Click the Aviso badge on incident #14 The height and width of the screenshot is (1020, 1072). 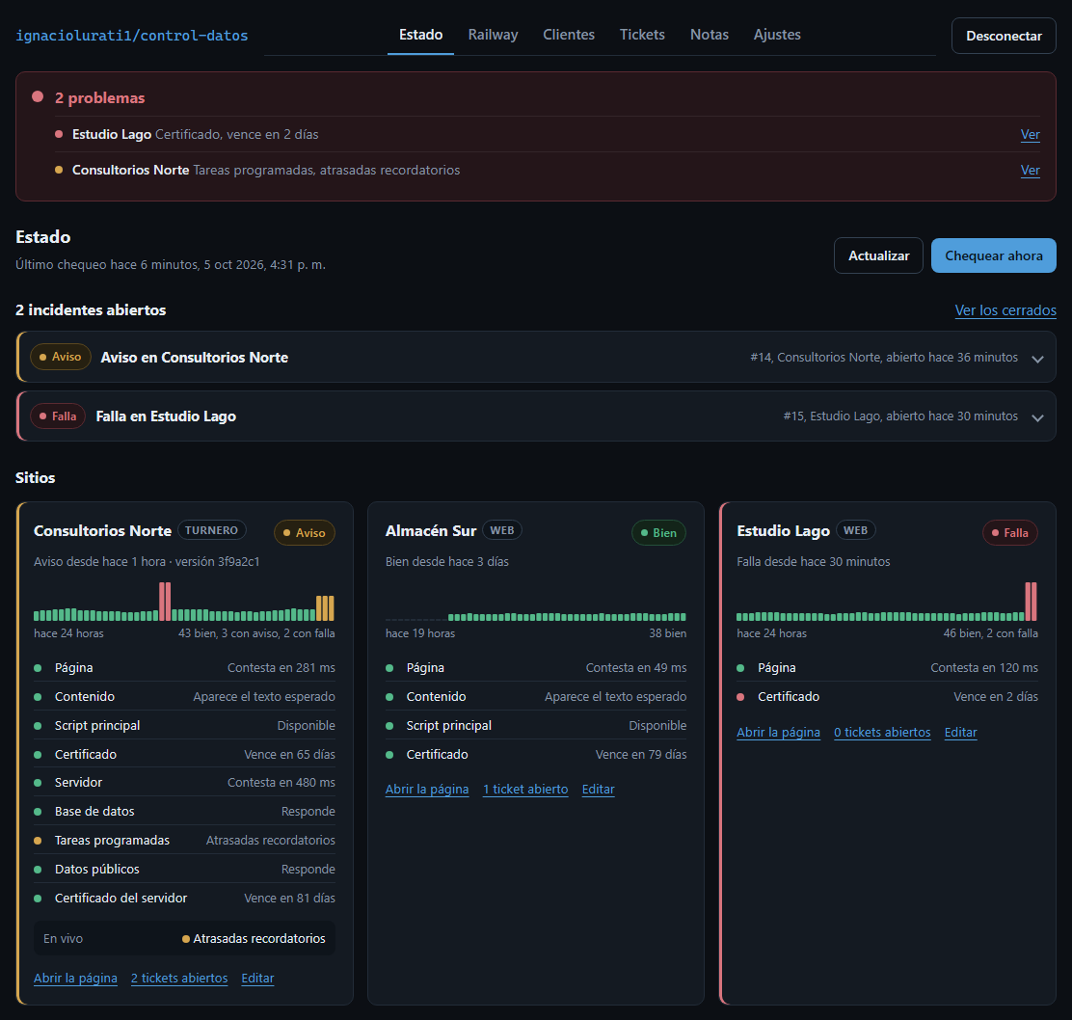60,357
